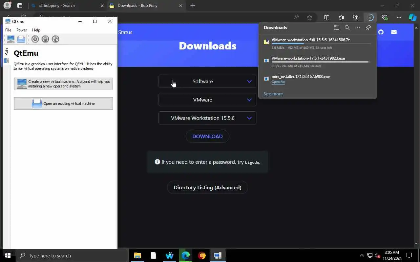Viewport: 420px width, 262px height.
Task: Click the email envelope icon on page
Action: click(394, 32)
